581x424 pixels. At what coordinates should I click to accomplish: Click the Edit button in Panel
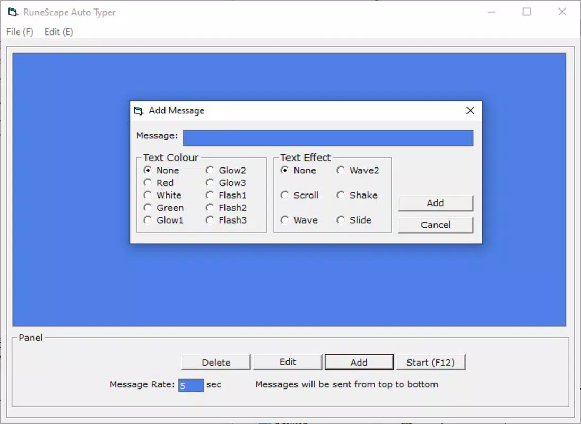click(x=288, y=362)
